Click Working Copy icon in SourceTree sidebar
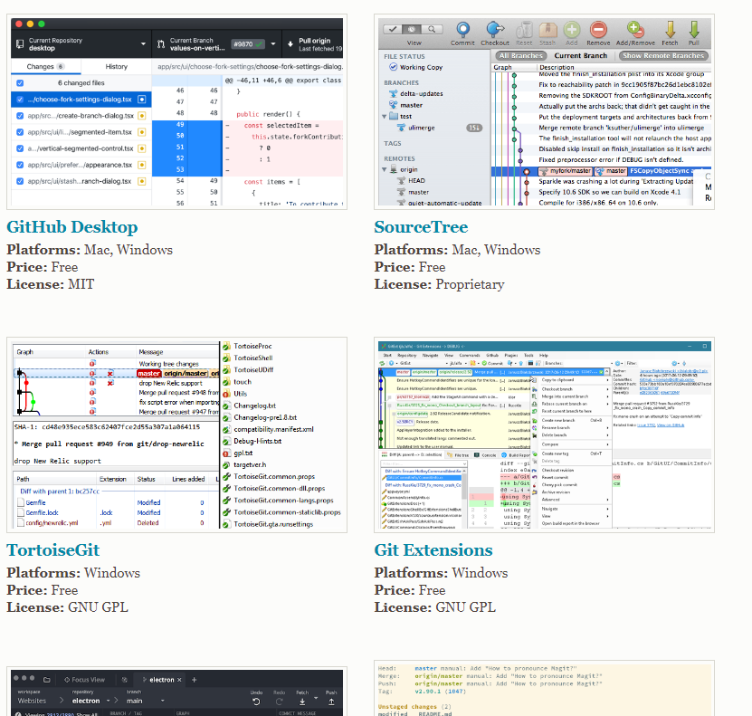The image size is (752, 716). pos(394,67)
